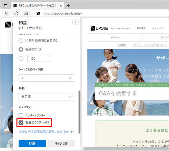The width and height of the screenshot is (169, 151).
Task: Open システム ダイアログを使用して印刷 link
Action: [46, 132]
